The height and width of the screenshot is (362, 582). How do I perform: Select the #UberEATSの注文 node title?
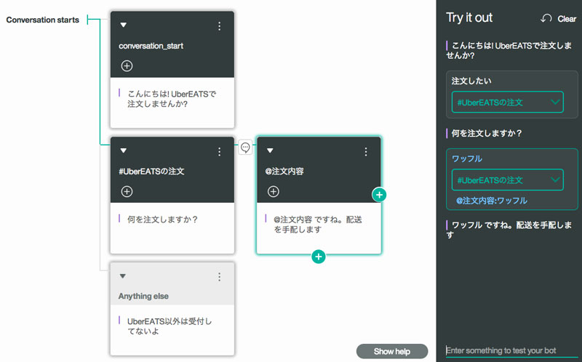(151, 172)
